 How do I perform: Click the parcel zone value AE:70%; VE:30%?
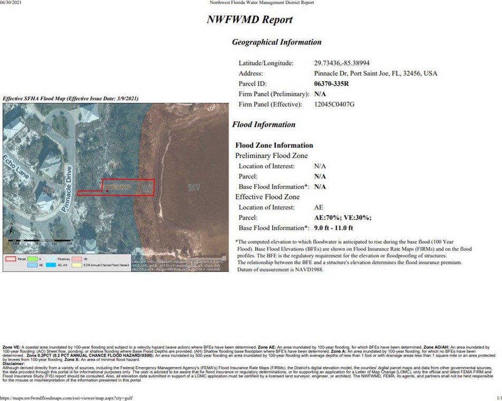(343, 218)
